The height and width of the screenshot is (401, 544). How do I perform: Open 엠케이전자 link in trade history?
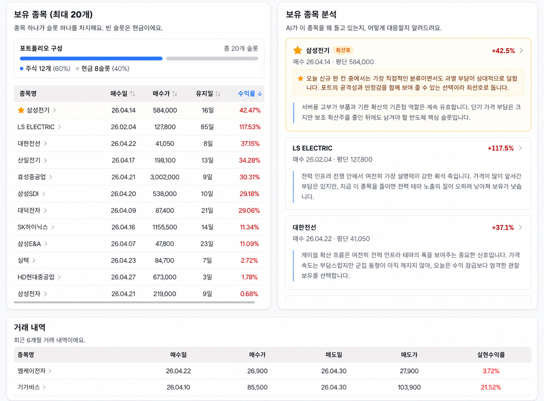point(31,371)
